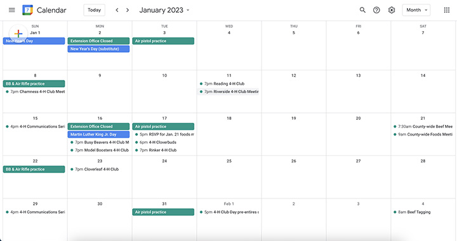This screenshot has width=457, height=241.
Task: Open Extension Office Closed on January 2
Action: pos(98,41)
